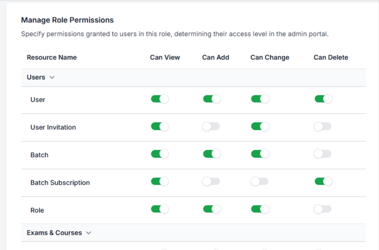Image resolution: width=379 pixels, height=250 pixels.
Task: Click the Exams & Courses group label
Action: pos(54,233)
